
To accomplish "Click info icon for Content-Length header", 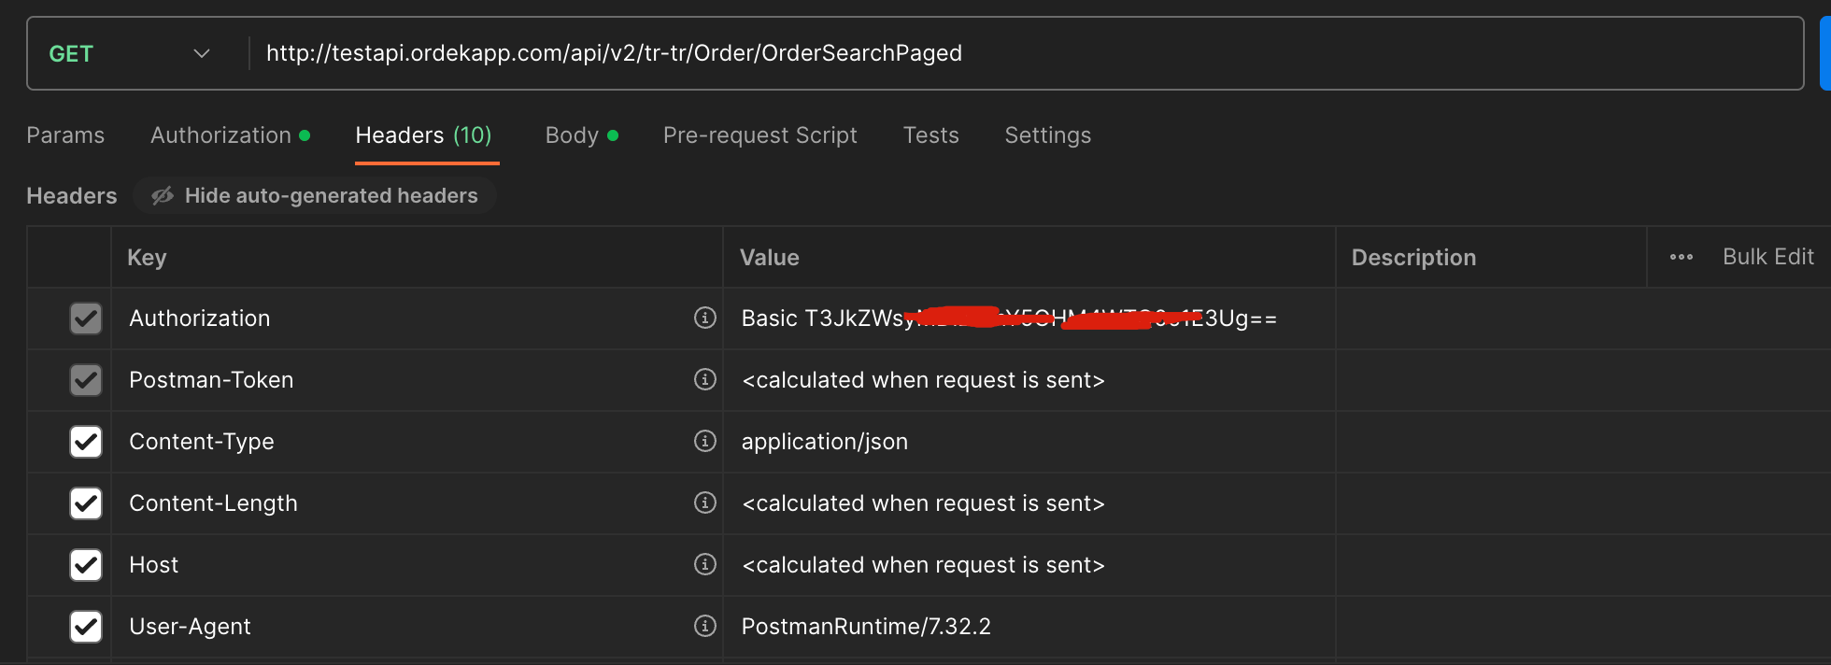I will (705, 502).
